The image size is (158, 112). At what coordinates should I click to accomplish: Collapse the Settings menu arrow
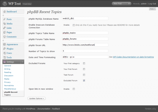click(x=22, y=62)
